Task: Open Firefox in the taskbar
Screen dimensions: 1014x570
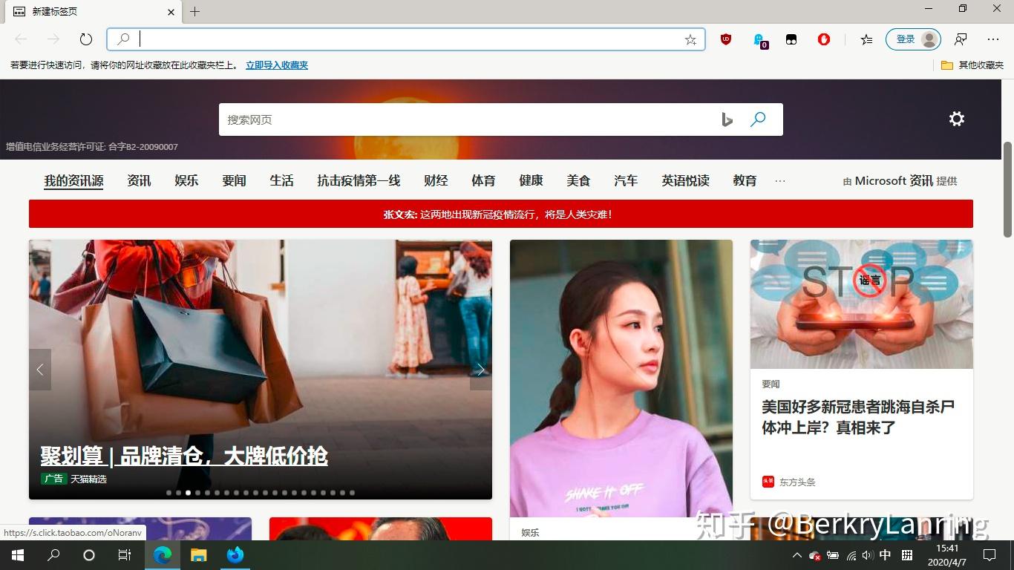Action: click(x=235, y=555)
